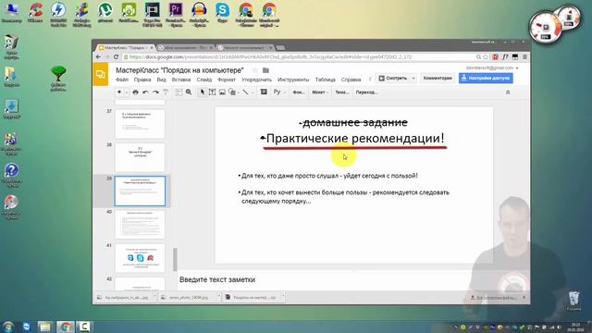Star the presentation next to the title
The width and height of the screenshot is (592, 333).
point(255,70)
